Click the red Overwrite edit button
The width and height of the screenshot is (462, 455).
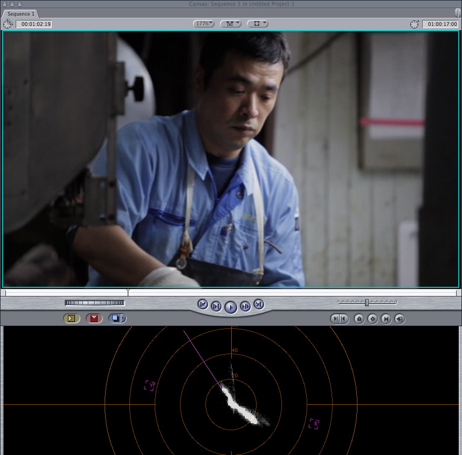tap(94, 318)
